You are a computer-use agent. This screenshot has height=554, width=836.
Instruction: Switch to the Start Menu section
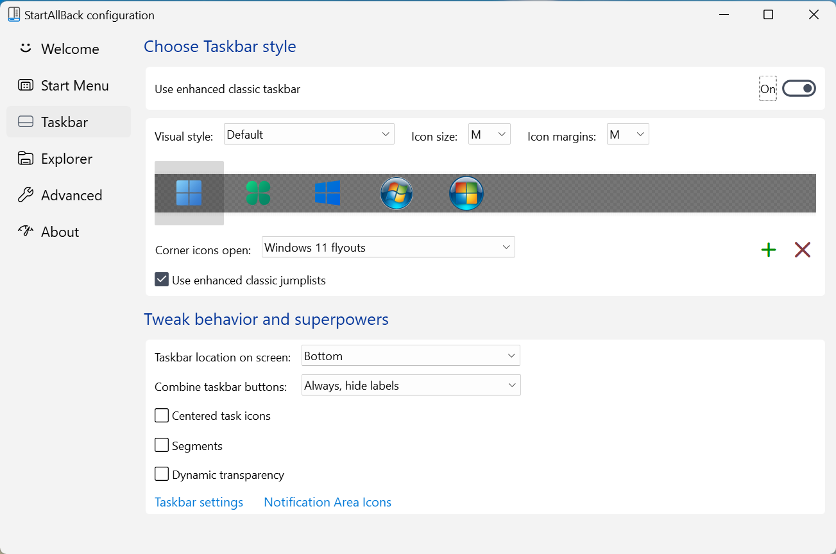(x=69, y=85)
